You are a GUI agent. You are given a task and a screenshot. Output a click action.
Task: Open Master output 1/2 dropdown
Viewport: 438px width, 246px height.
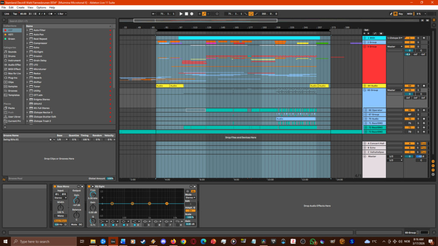click(x=395, y=160)
